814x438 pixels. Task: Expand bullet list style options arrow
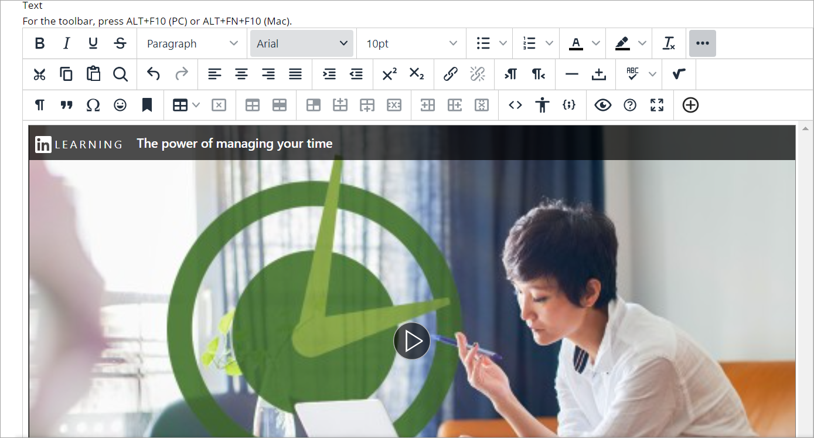pos(503,43)
